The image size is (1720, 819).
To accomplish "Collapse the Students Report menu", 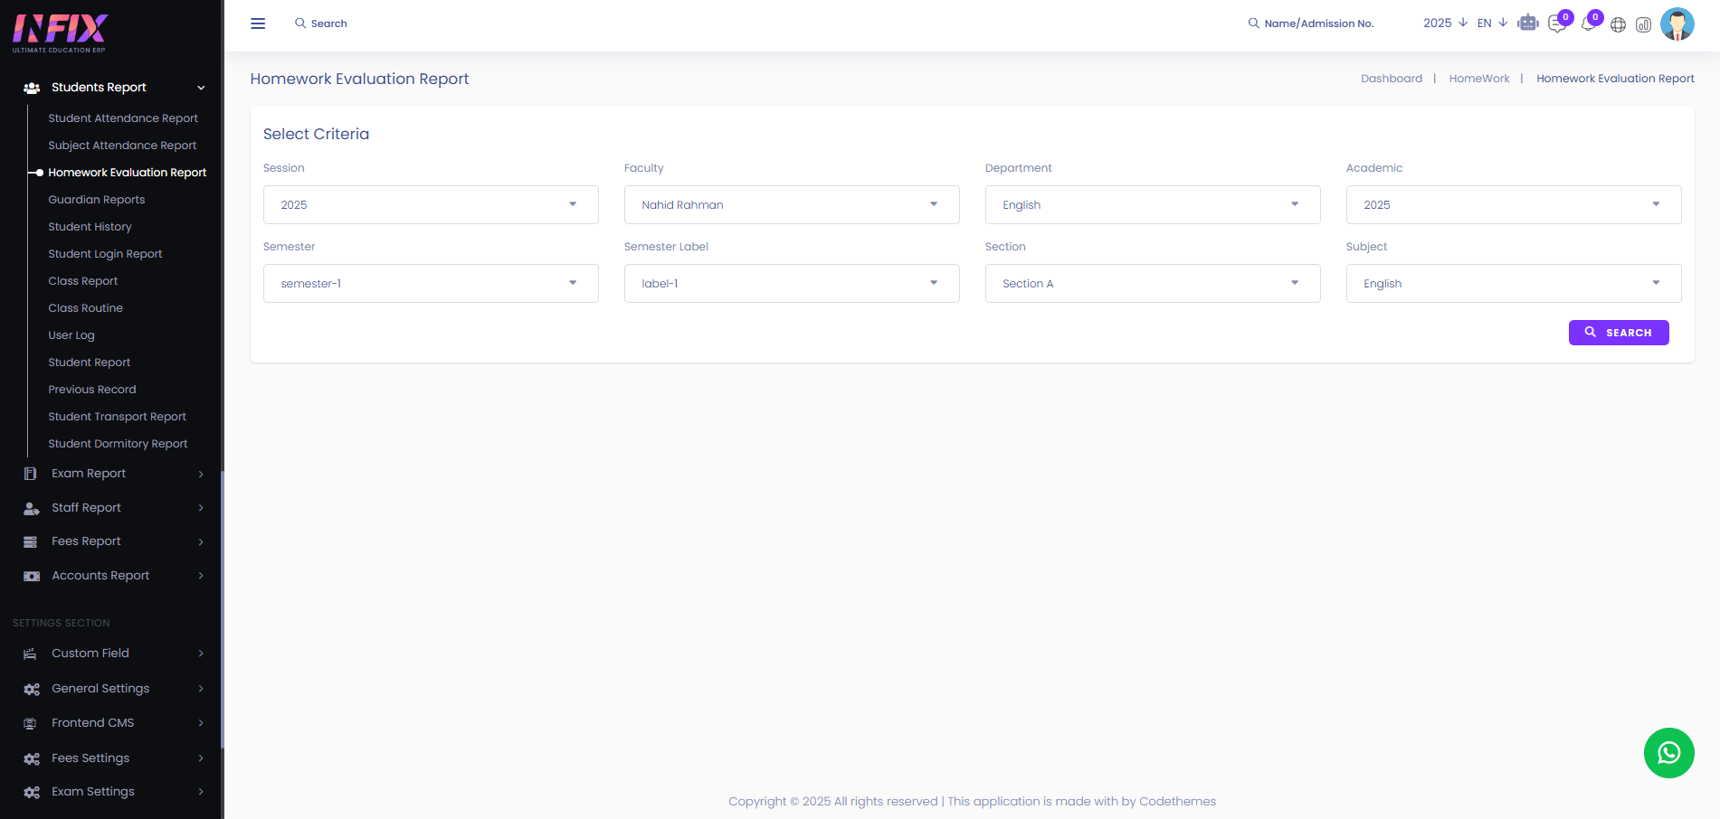I will tap(201, 88).
